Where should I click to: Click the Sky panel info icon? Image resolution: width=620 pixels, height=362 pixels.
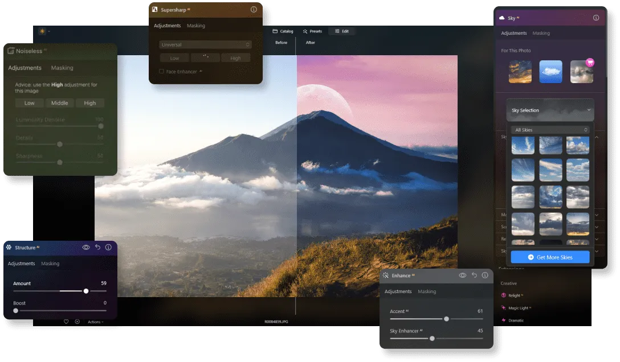click(x=596, y=18)
